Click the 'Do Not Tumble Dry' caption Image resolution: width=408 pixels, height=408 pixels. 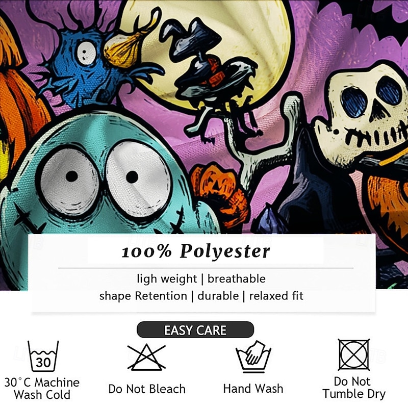pyautogui.click(x=353, y=388)
